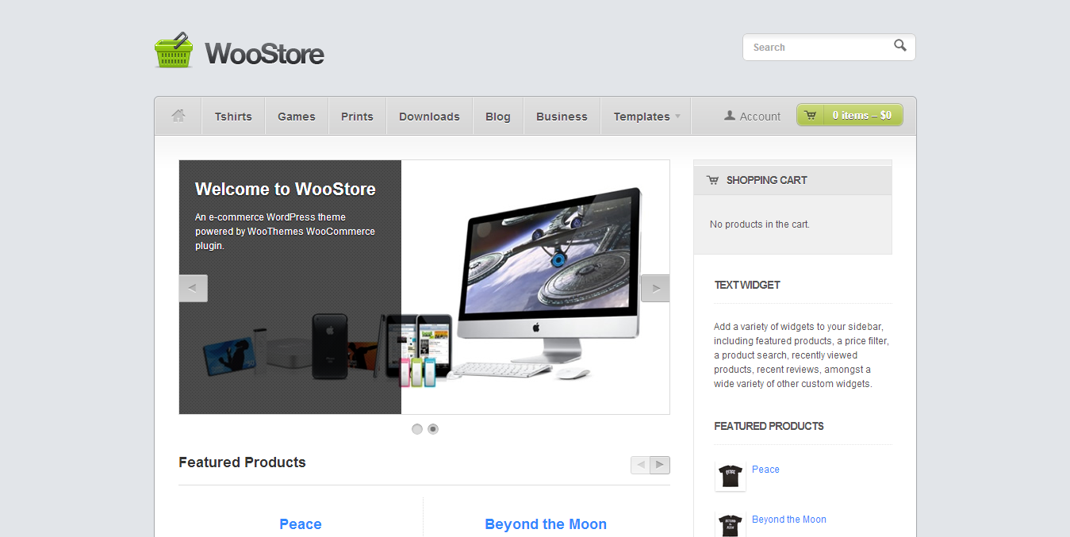The height and width of the screenshot is (537, 1070).
Task: Click the home icon in the navigation bar
Action: point(178,116)
